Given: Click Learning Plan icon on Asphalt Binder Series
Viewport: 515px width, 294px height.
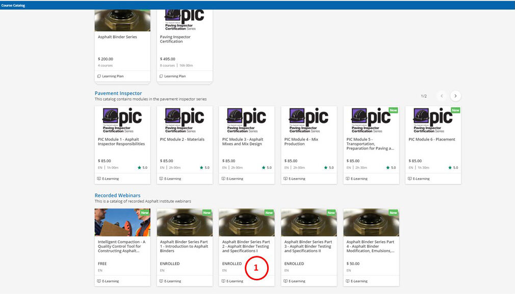Looking at the screenshot, I should [x=99, y=76].
